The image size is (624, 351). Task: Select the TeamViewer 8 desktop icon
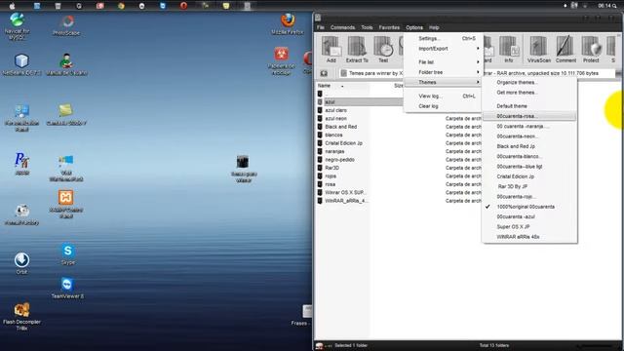tap(67, 288)
